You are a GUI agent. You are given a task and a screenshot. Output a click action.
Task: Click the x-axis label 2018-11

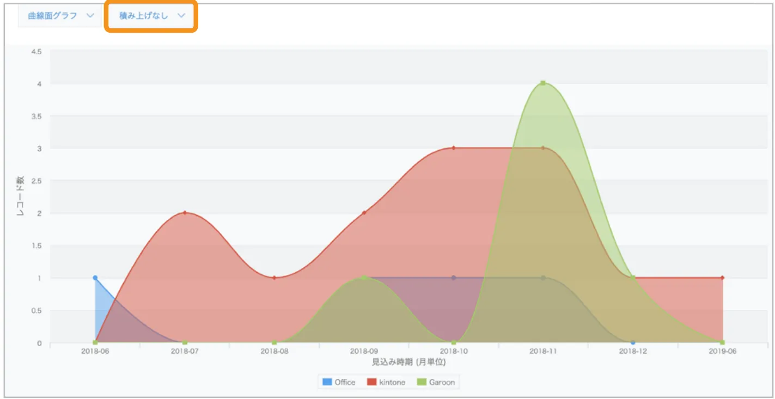point(543,352)
